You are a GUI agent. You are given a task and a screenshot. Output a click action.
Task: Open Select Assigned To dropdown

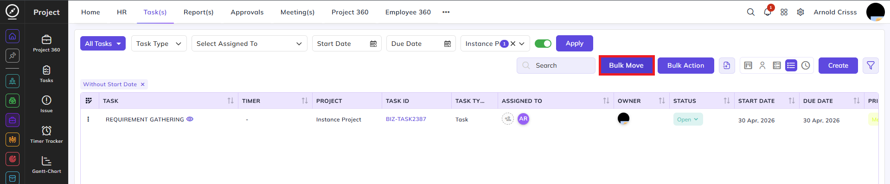(250, 44)
